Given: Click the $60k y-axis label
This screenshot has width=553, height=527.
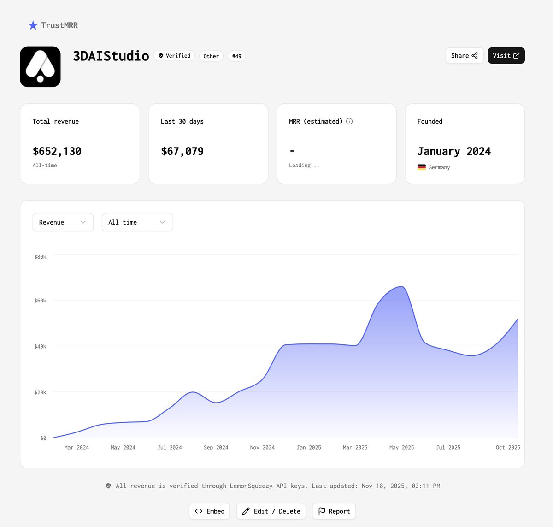Looking at the screenshot, I should coord(40,301).
